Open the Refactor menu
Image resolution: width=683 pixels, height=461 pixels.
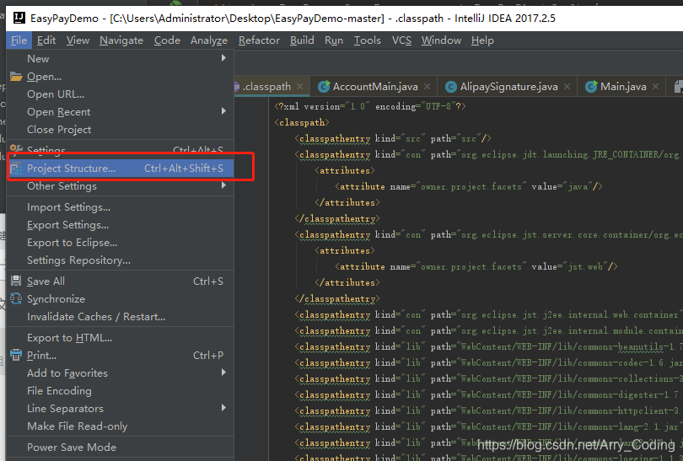[x=259, y=40]
